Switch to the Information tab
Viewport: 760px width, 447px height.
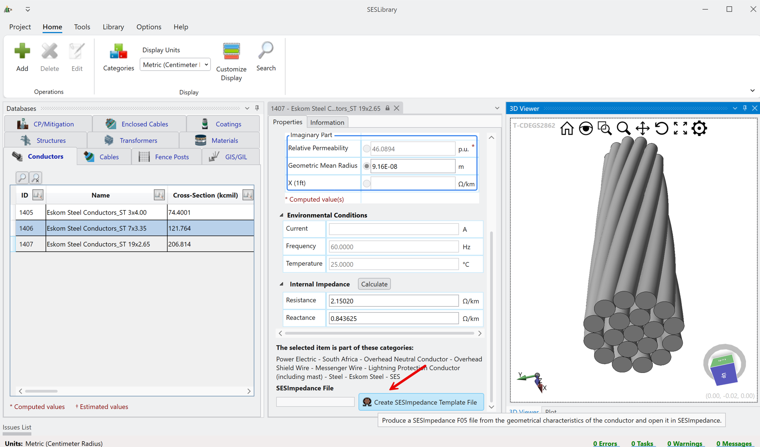(x=327, y=122)
